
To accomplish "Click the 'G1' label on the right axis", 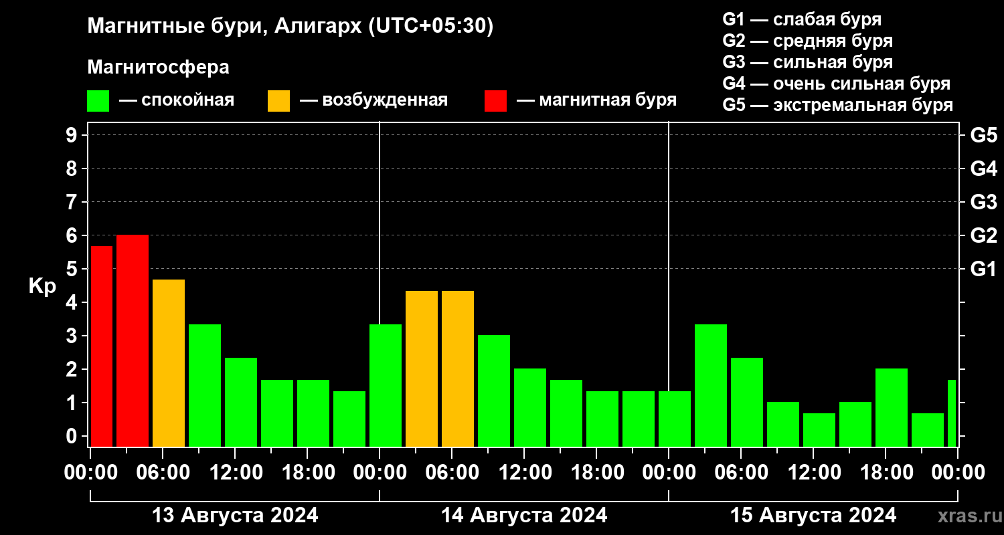I will pos(983,269).
